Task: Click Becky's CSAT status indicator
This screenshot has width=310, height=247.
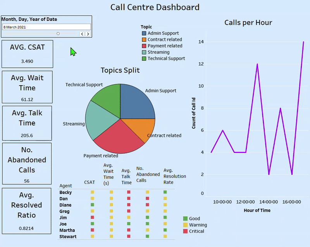Action: (x=92, y=192)
